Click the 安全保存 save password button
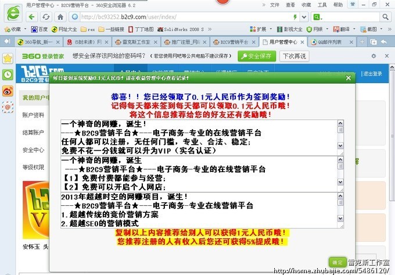 (256, 56)
